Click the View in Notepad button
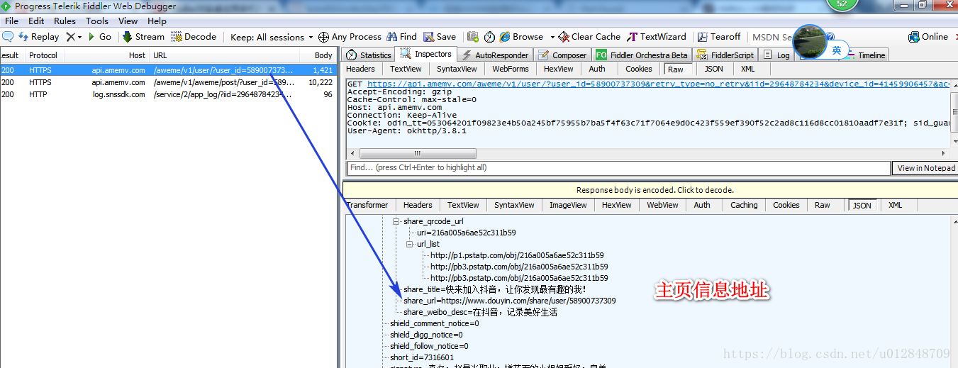The image size is (958, 368). coord(926,168)
